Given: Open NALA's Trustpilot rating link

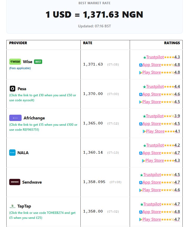Looking at the screenshot, I should 155,145.
